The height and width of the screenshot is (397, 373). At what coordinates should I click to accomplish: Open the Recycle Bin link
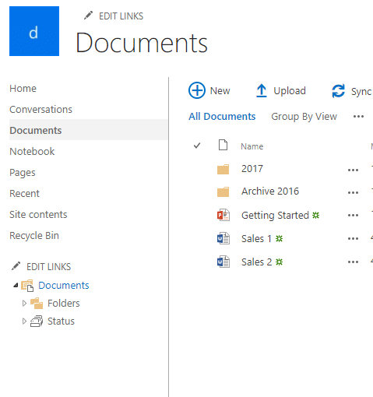pos(34,236)
